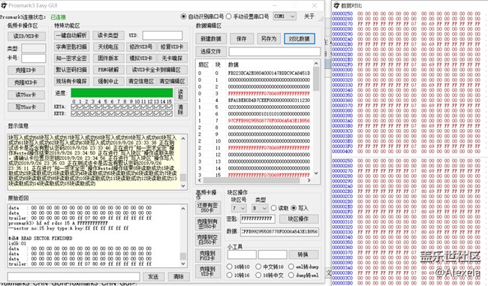Click 选择文件 button
Screen dimensions: 488x286
coord(211,51)
